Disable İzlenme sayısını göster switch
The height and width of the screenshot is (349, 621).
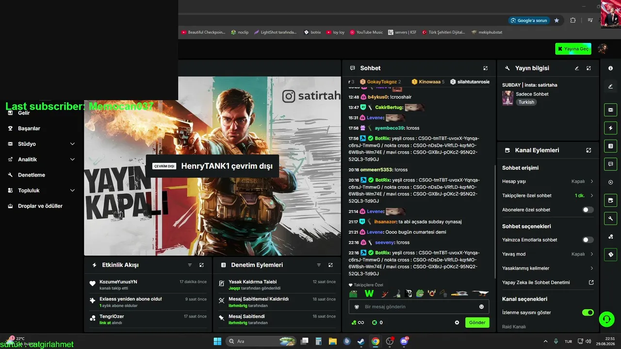click(x=588, y=313)
